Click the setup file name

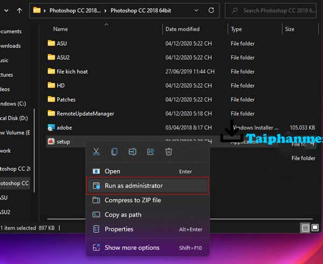point(63,142)
